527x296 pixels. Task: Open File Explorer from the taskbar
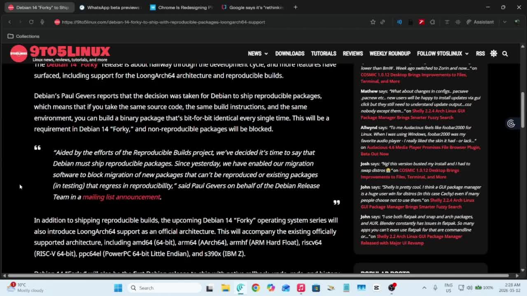pos(225,288)
